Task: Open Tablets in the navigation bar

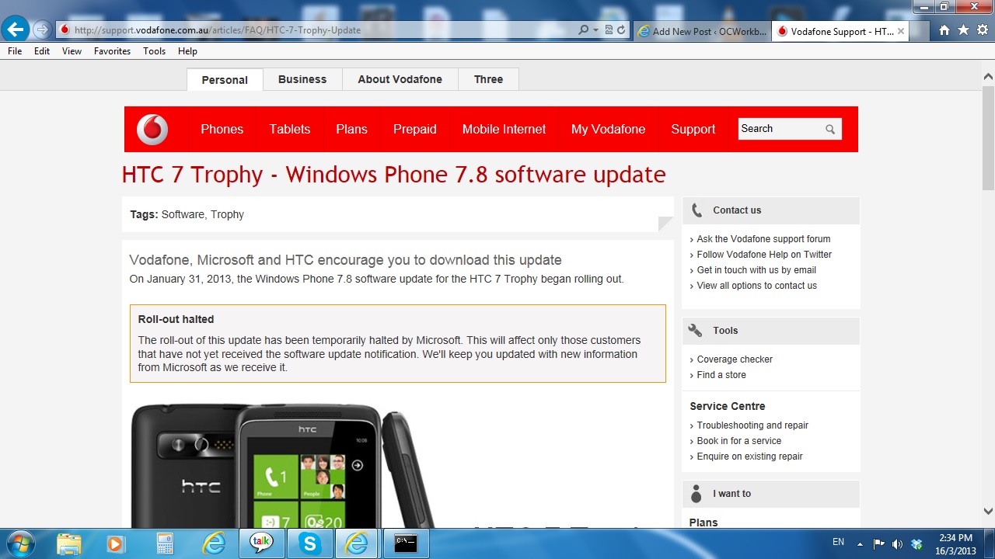Action: pos(290,130)
